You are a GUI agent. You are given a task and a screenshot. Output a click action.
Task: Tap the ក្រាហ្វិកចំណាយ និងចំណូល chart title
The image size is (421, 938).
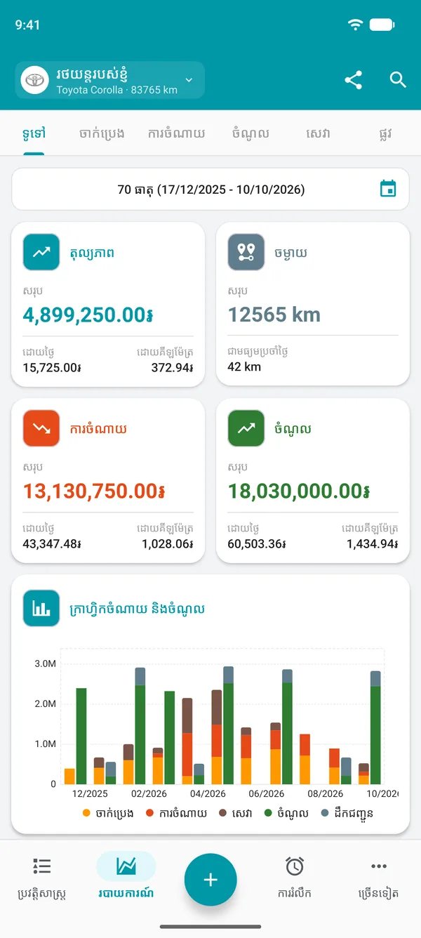point(138,609)
